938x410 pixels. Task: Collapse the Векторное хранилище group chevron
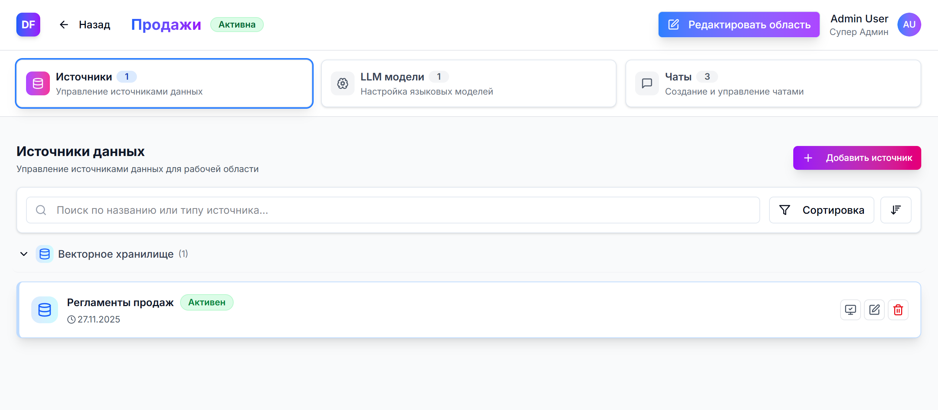(24, 254)
